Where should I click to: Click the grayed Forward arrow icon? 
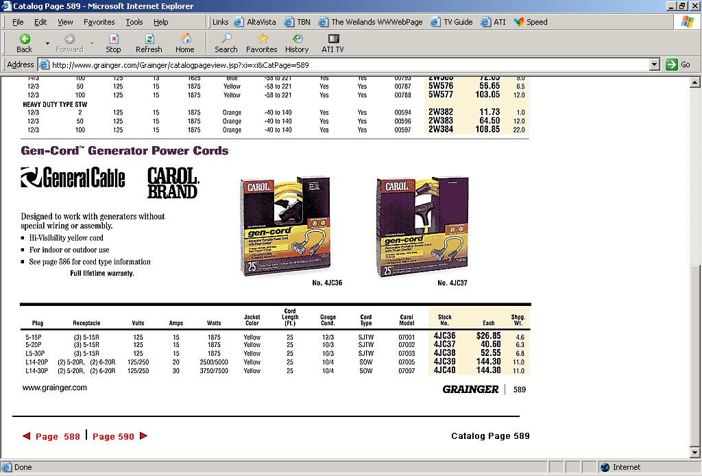[x=69, y=39]
